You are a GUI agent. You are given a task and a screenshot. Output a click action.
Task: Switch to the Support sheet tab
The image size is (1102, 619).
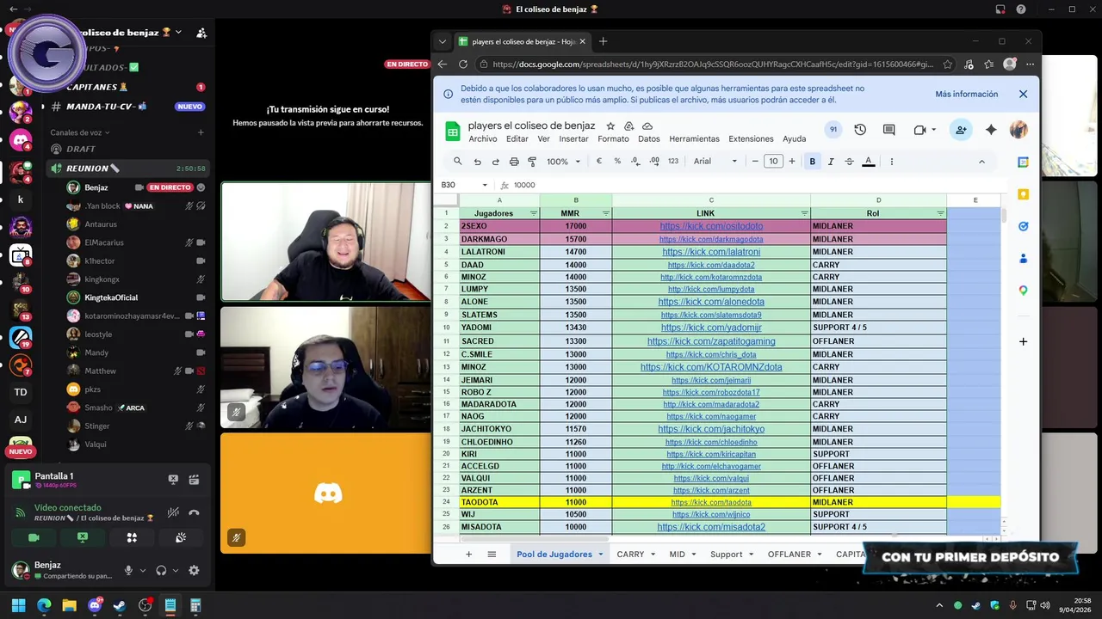click(x=732, y=555)
